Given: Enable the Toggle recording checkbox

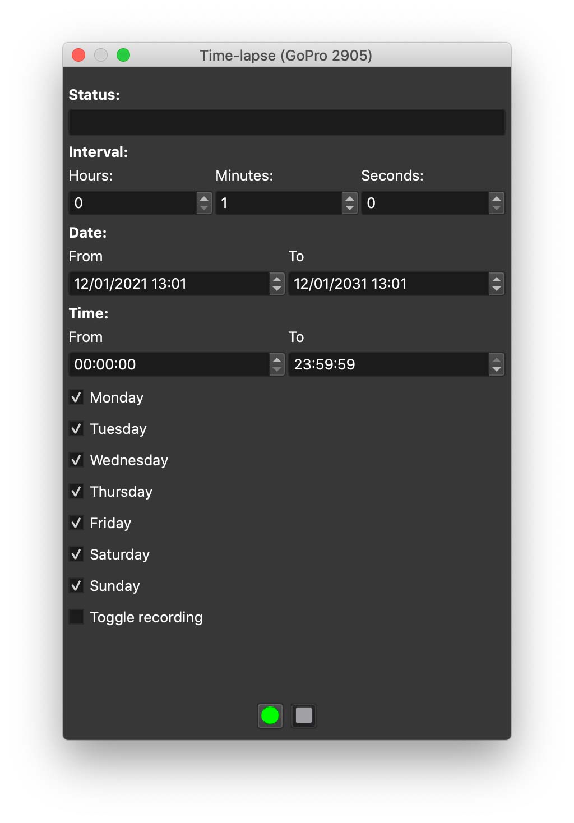Looking at the screenshot, I should pos(76,617).
